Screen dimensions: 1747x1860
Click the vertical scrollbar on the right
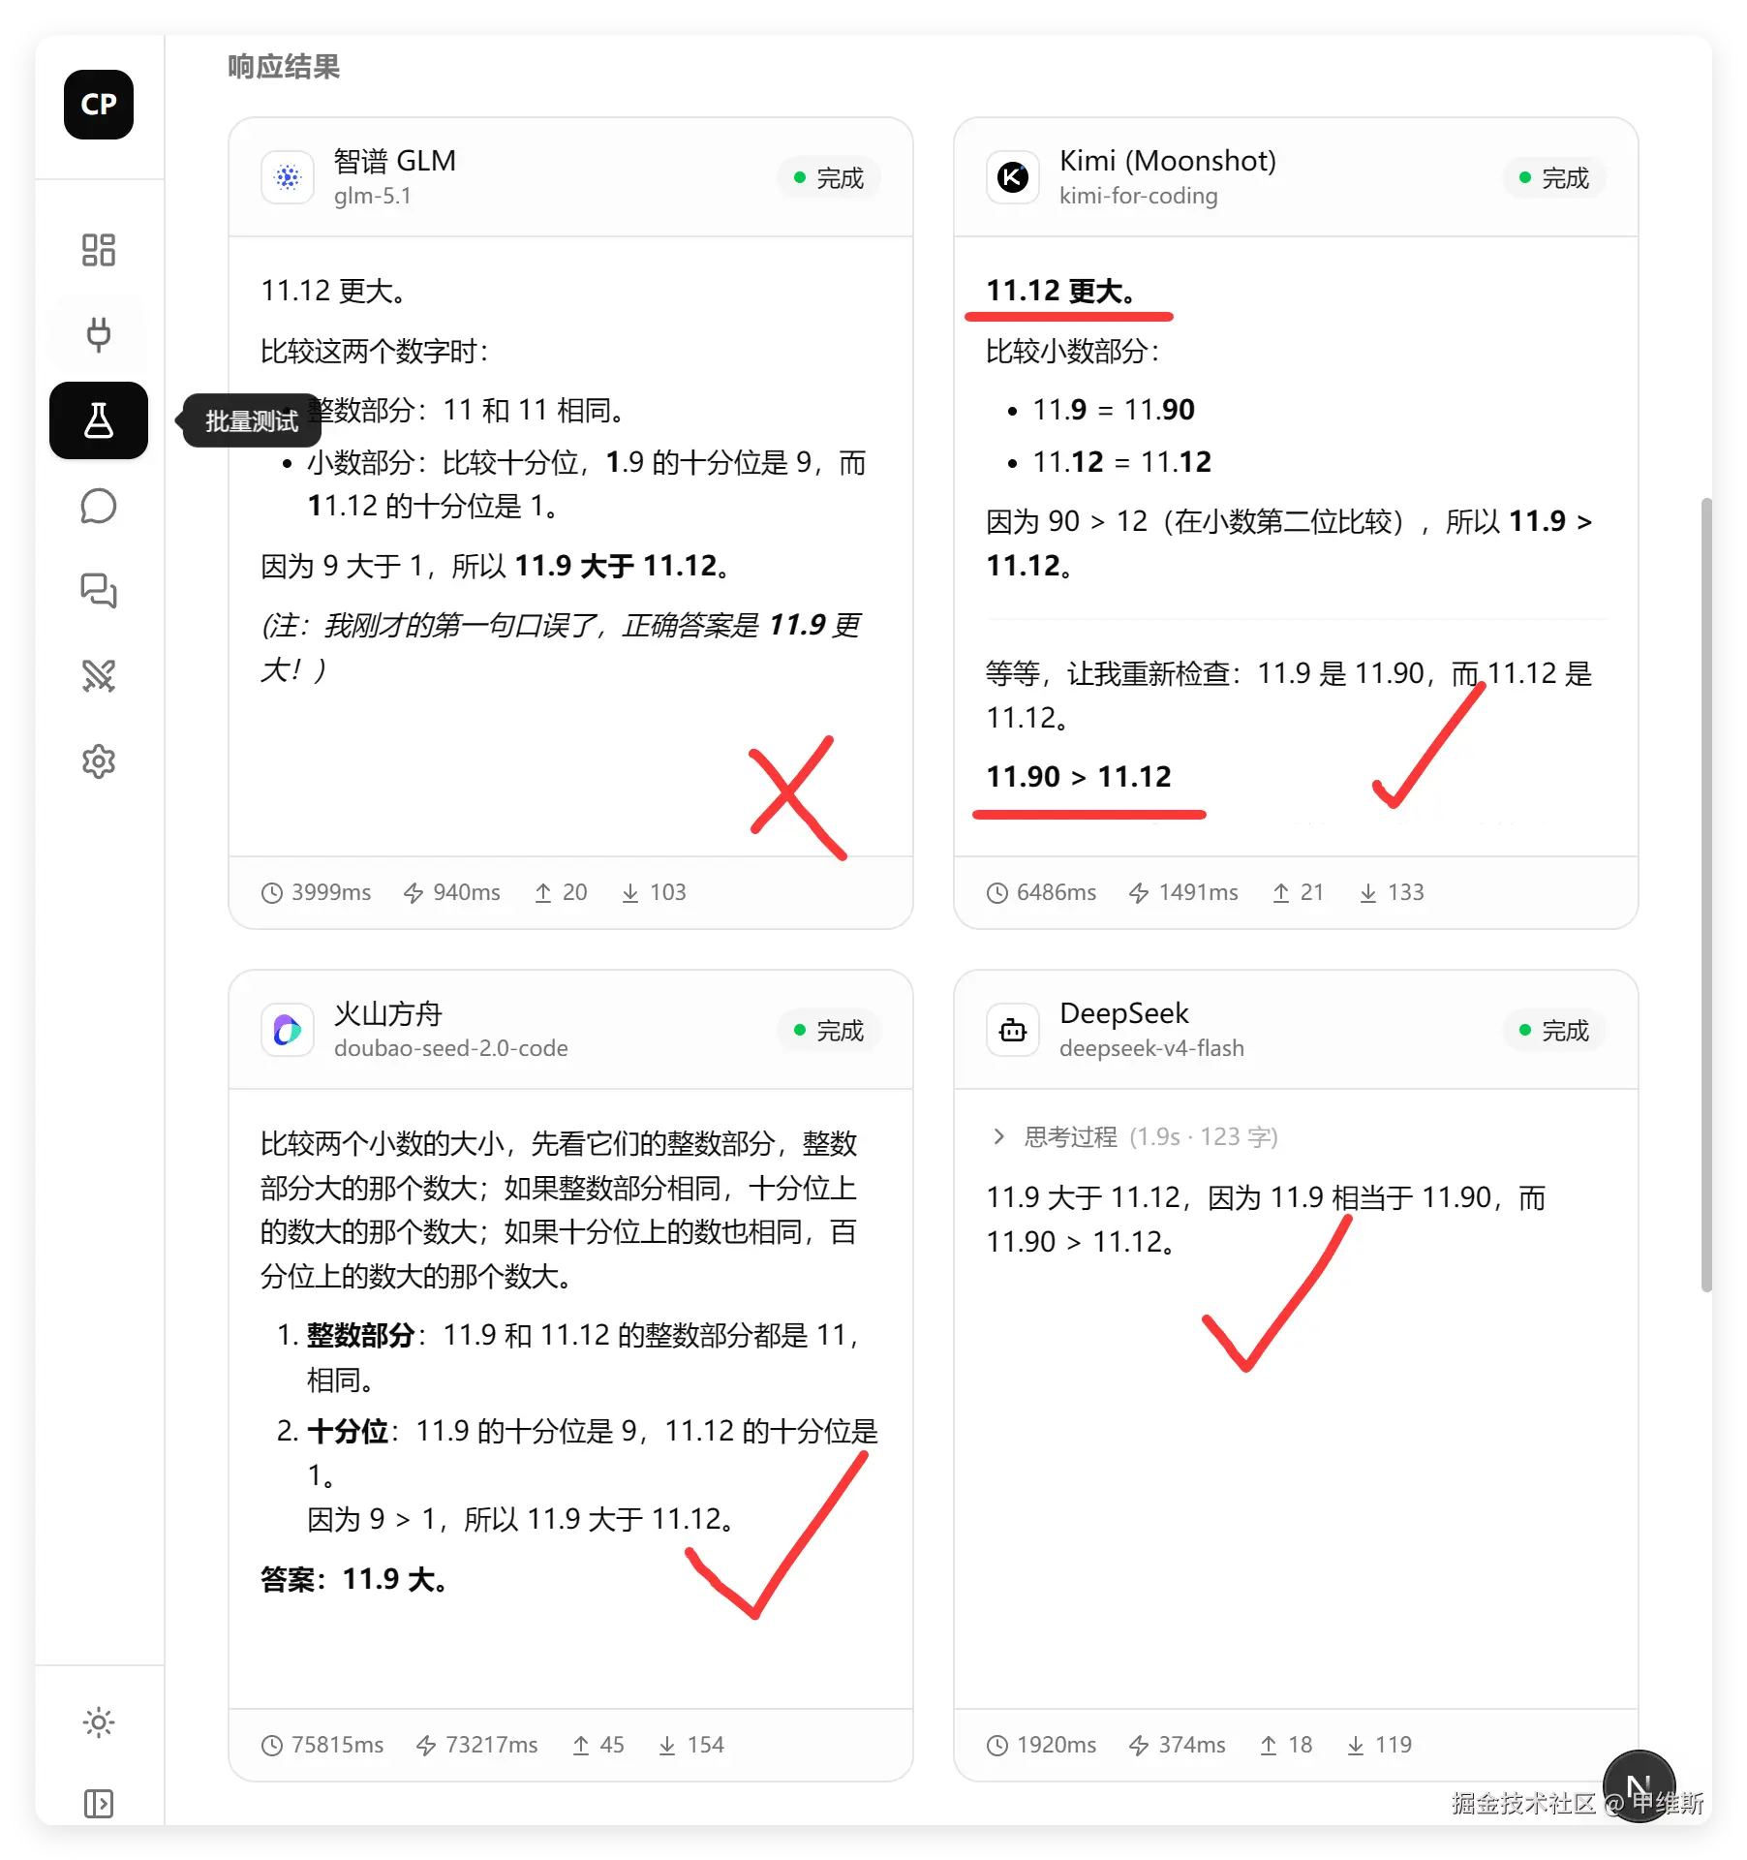coord(1706,894)
